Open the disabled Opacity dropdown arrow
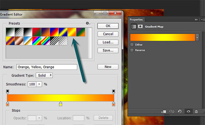Screen dimensions: 205x125 [x=39, y=118]
